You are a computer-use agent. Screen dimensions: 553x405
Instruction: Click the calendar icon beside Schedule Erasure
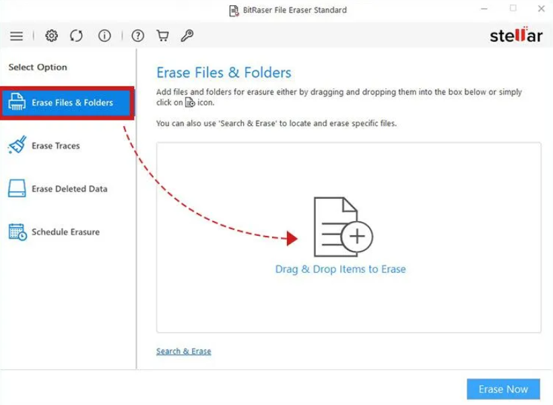click(18, 232)
